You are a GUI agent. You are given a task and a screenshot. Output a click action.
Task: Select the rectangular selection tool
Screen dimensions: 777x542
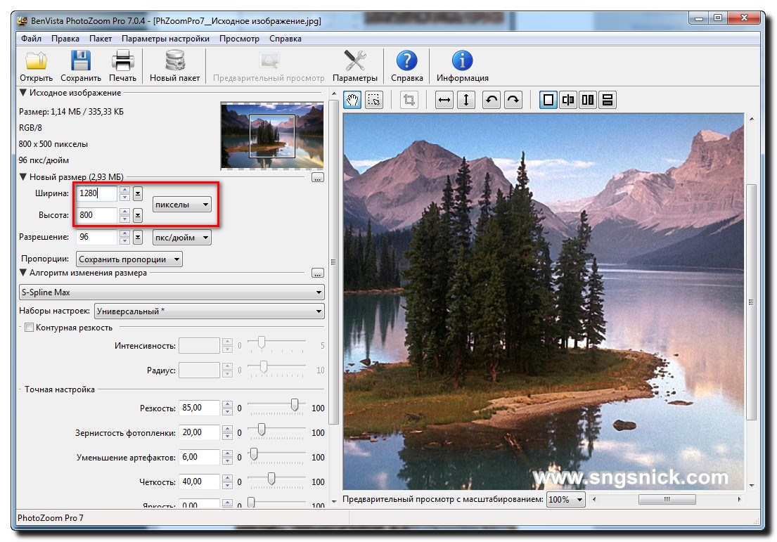click(x=374, y=100)
